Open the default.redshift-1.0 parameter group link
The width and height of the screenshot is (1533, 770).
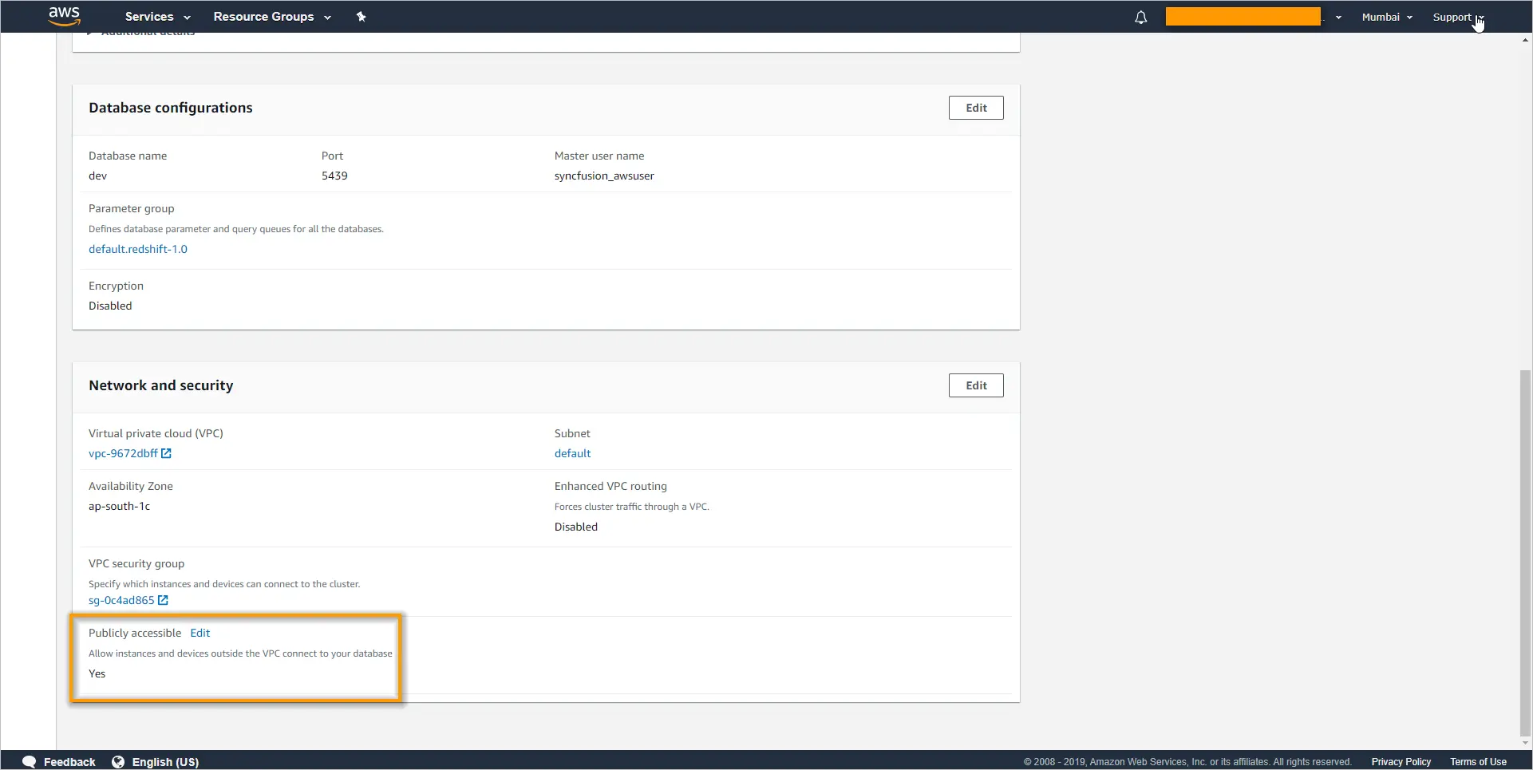[138, 249]
